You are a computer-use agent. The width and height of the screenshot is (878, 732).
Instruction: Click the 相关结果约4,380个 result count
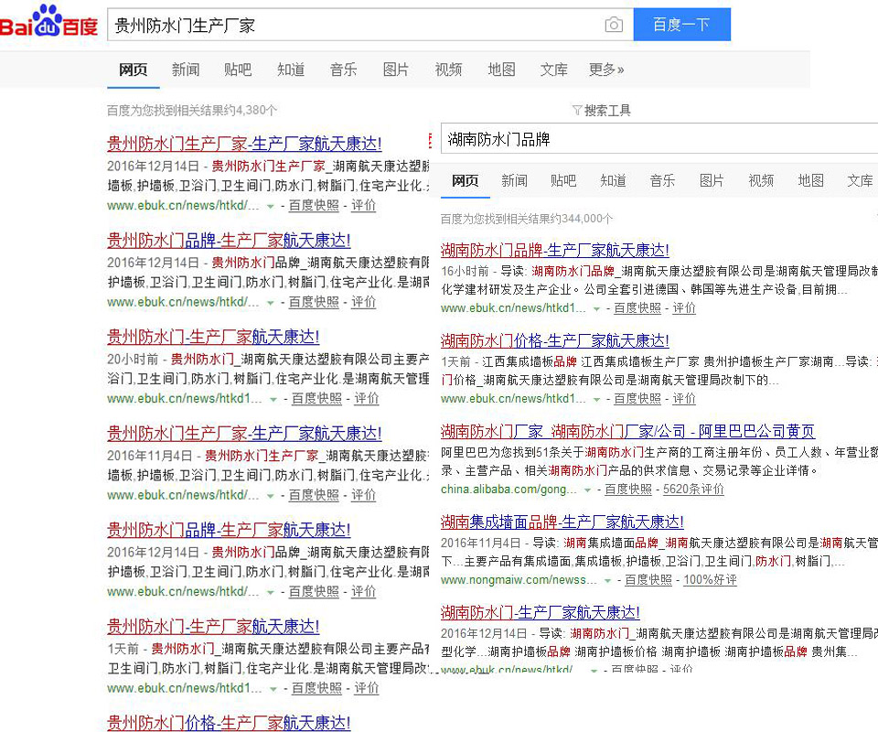pos(192,111)
